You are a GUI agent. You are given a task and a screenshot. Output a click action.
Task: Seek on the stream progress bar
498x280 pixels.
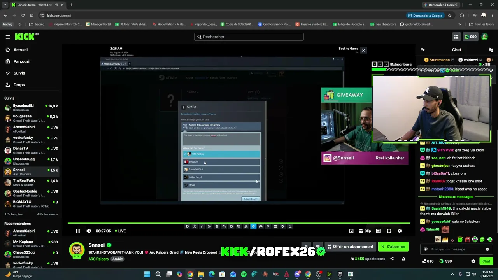(x=238, y=223)
